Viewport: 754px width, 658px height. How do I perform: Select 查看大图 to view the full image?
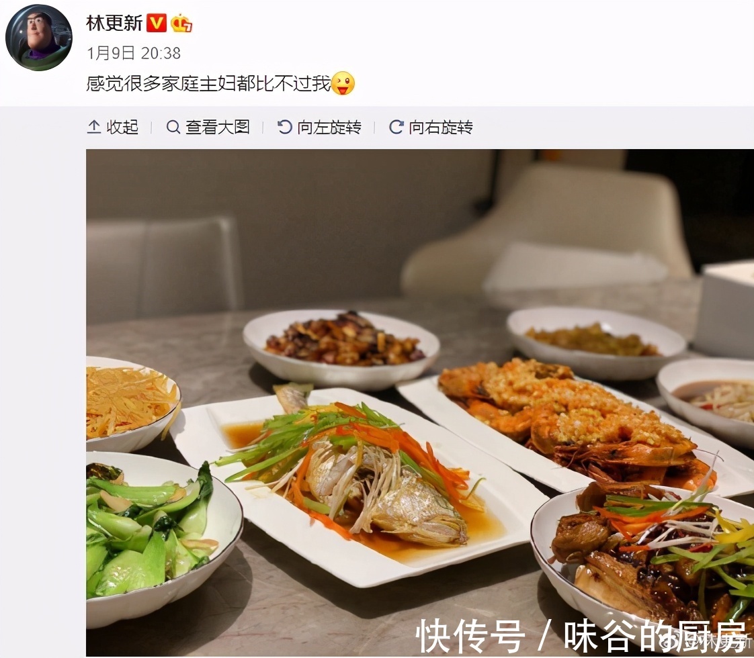point(218,128)
